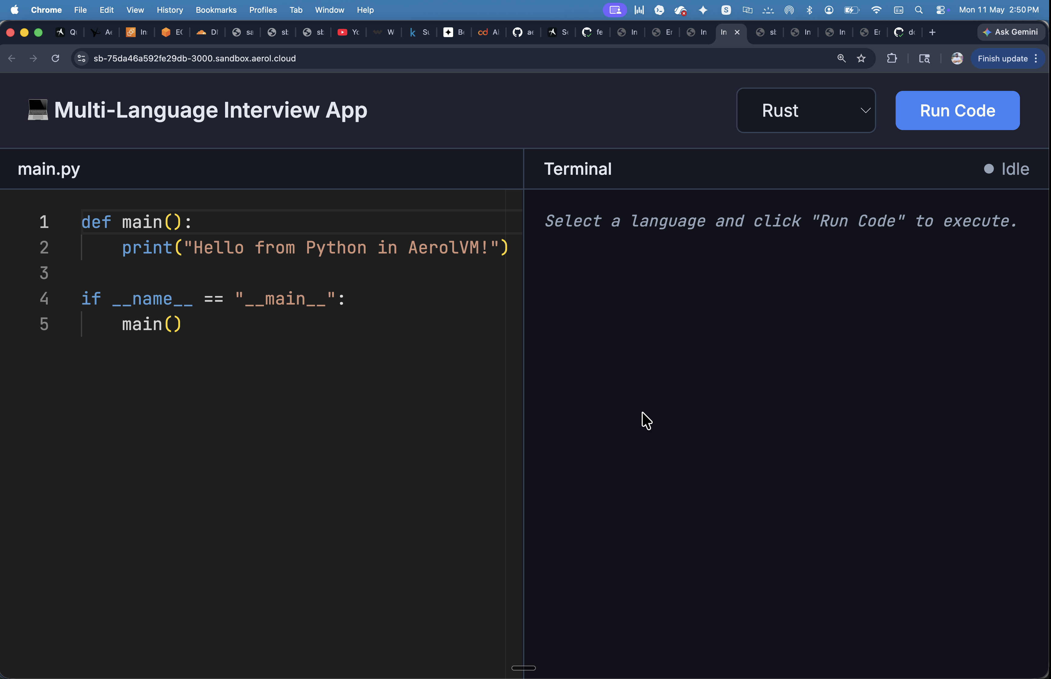Click the if __name__ code line

pyautogui.click(x=213, y=298)
